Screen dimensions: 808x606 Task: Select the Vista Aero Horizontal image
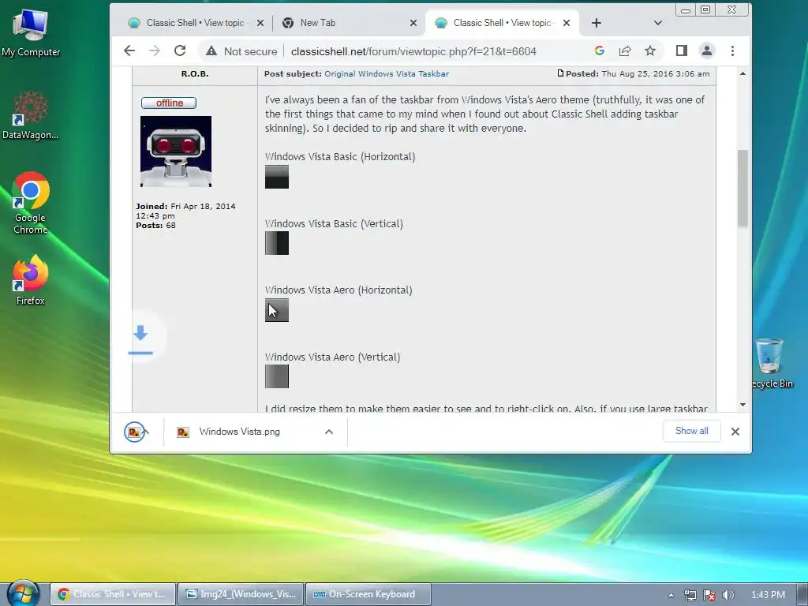coord(277,310)
